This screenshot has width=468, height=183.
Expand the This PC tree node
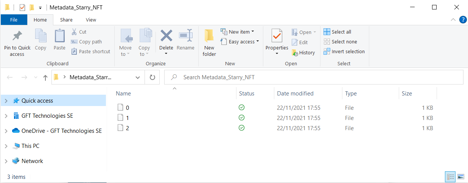click(6, 146)
